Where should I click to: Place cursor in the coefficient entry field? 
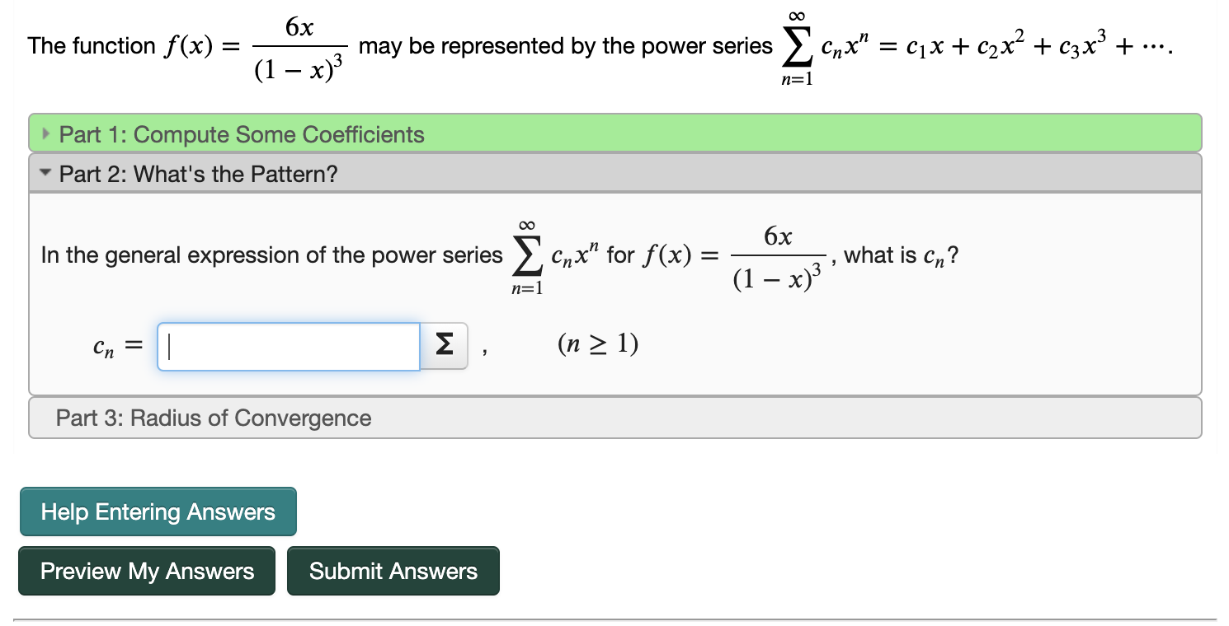[288, 346]
